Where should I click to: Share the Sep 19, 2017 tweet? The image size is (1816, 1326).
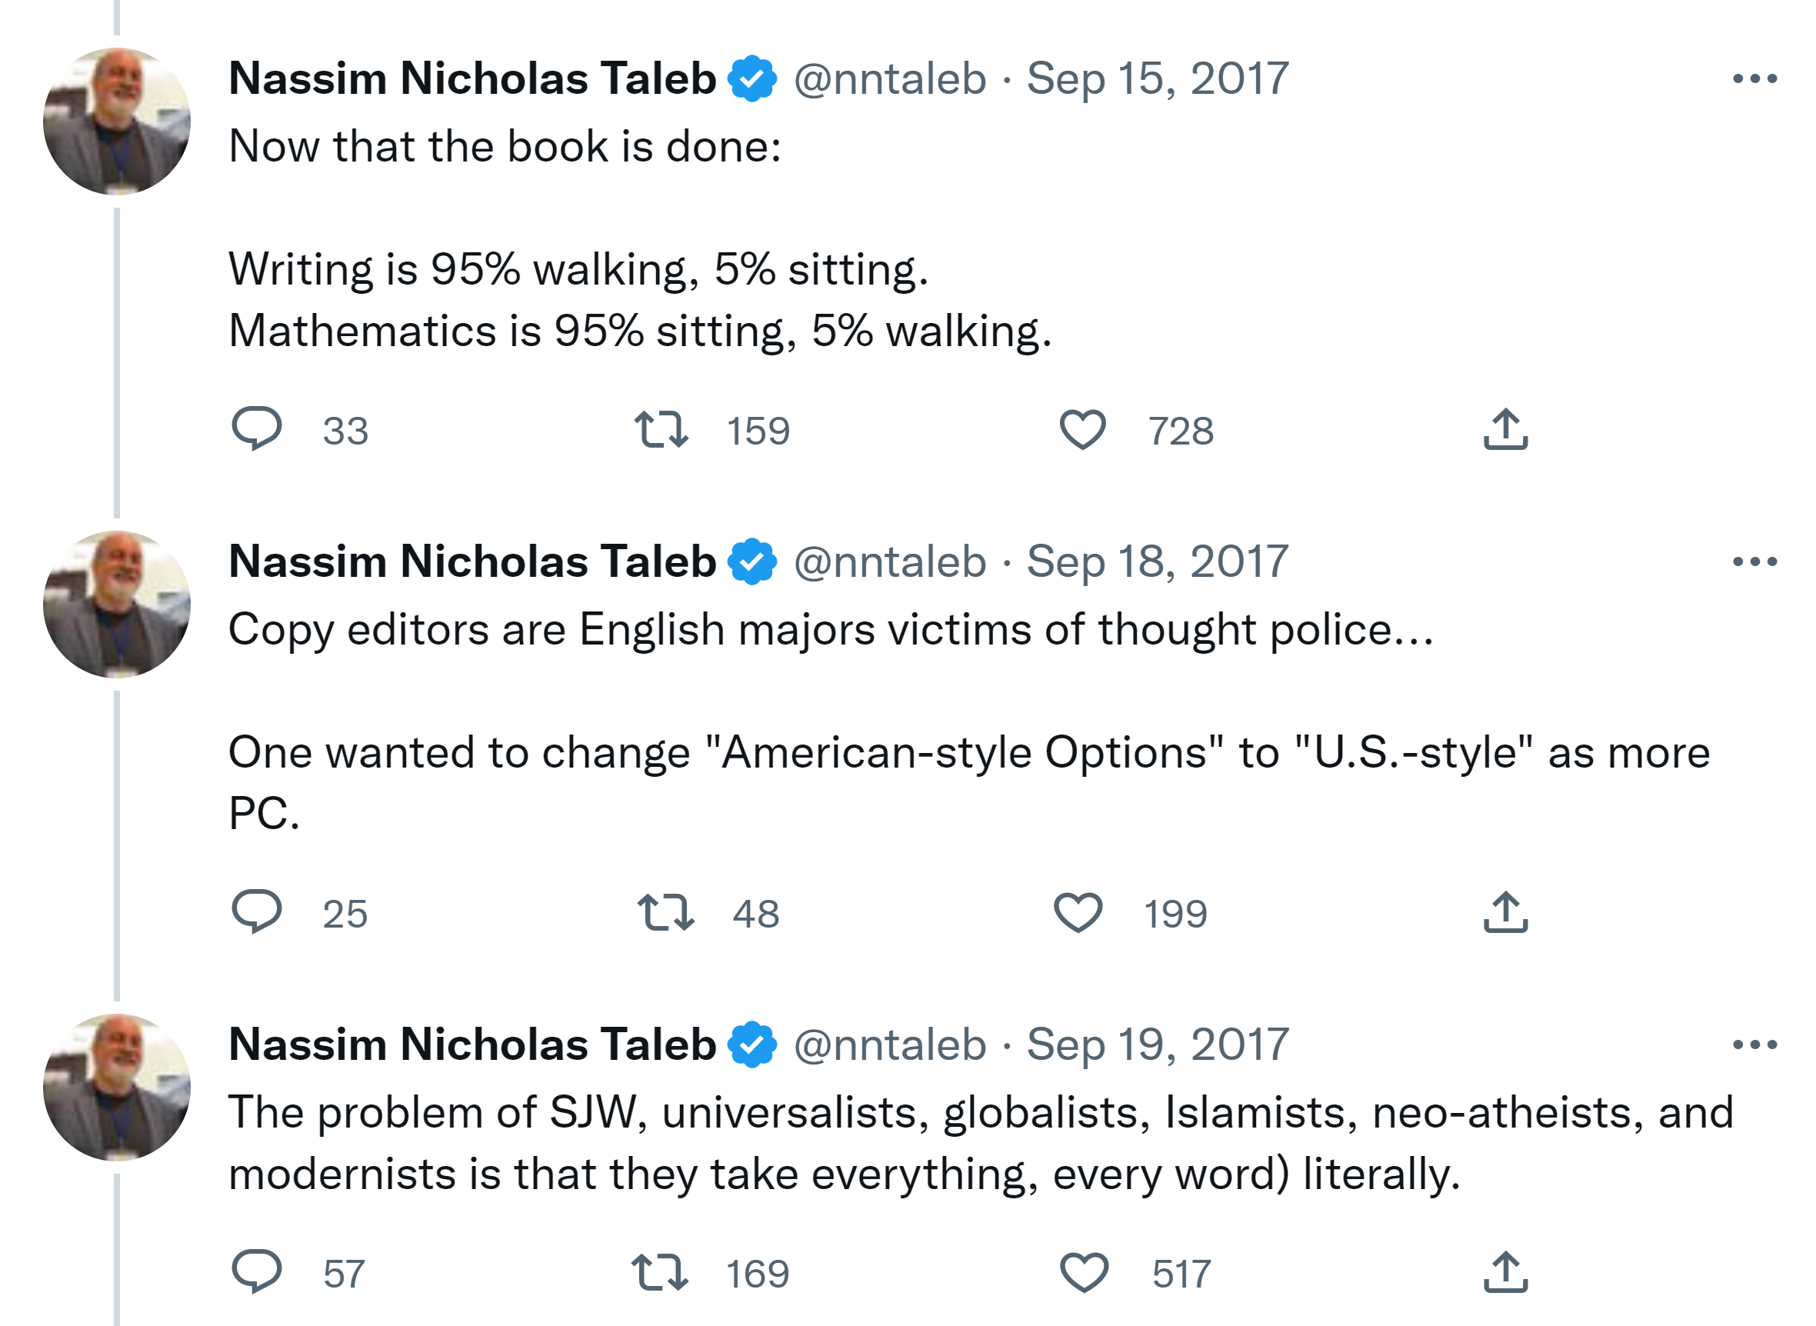coord(1504,1272)
